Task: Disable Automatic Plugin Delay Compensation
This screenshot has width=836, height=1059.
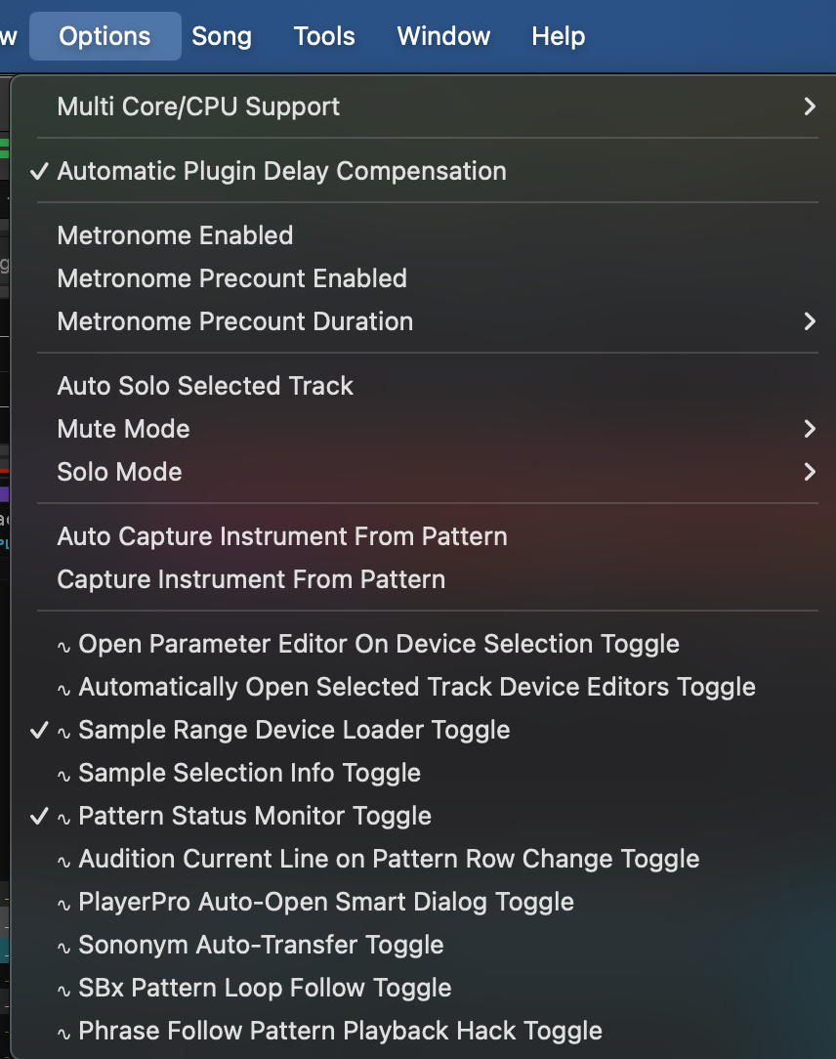Action: point(281,171)
